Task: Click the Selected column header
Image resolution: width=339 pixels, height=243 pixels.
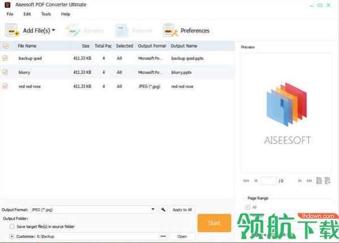Action: pos(124,46)
